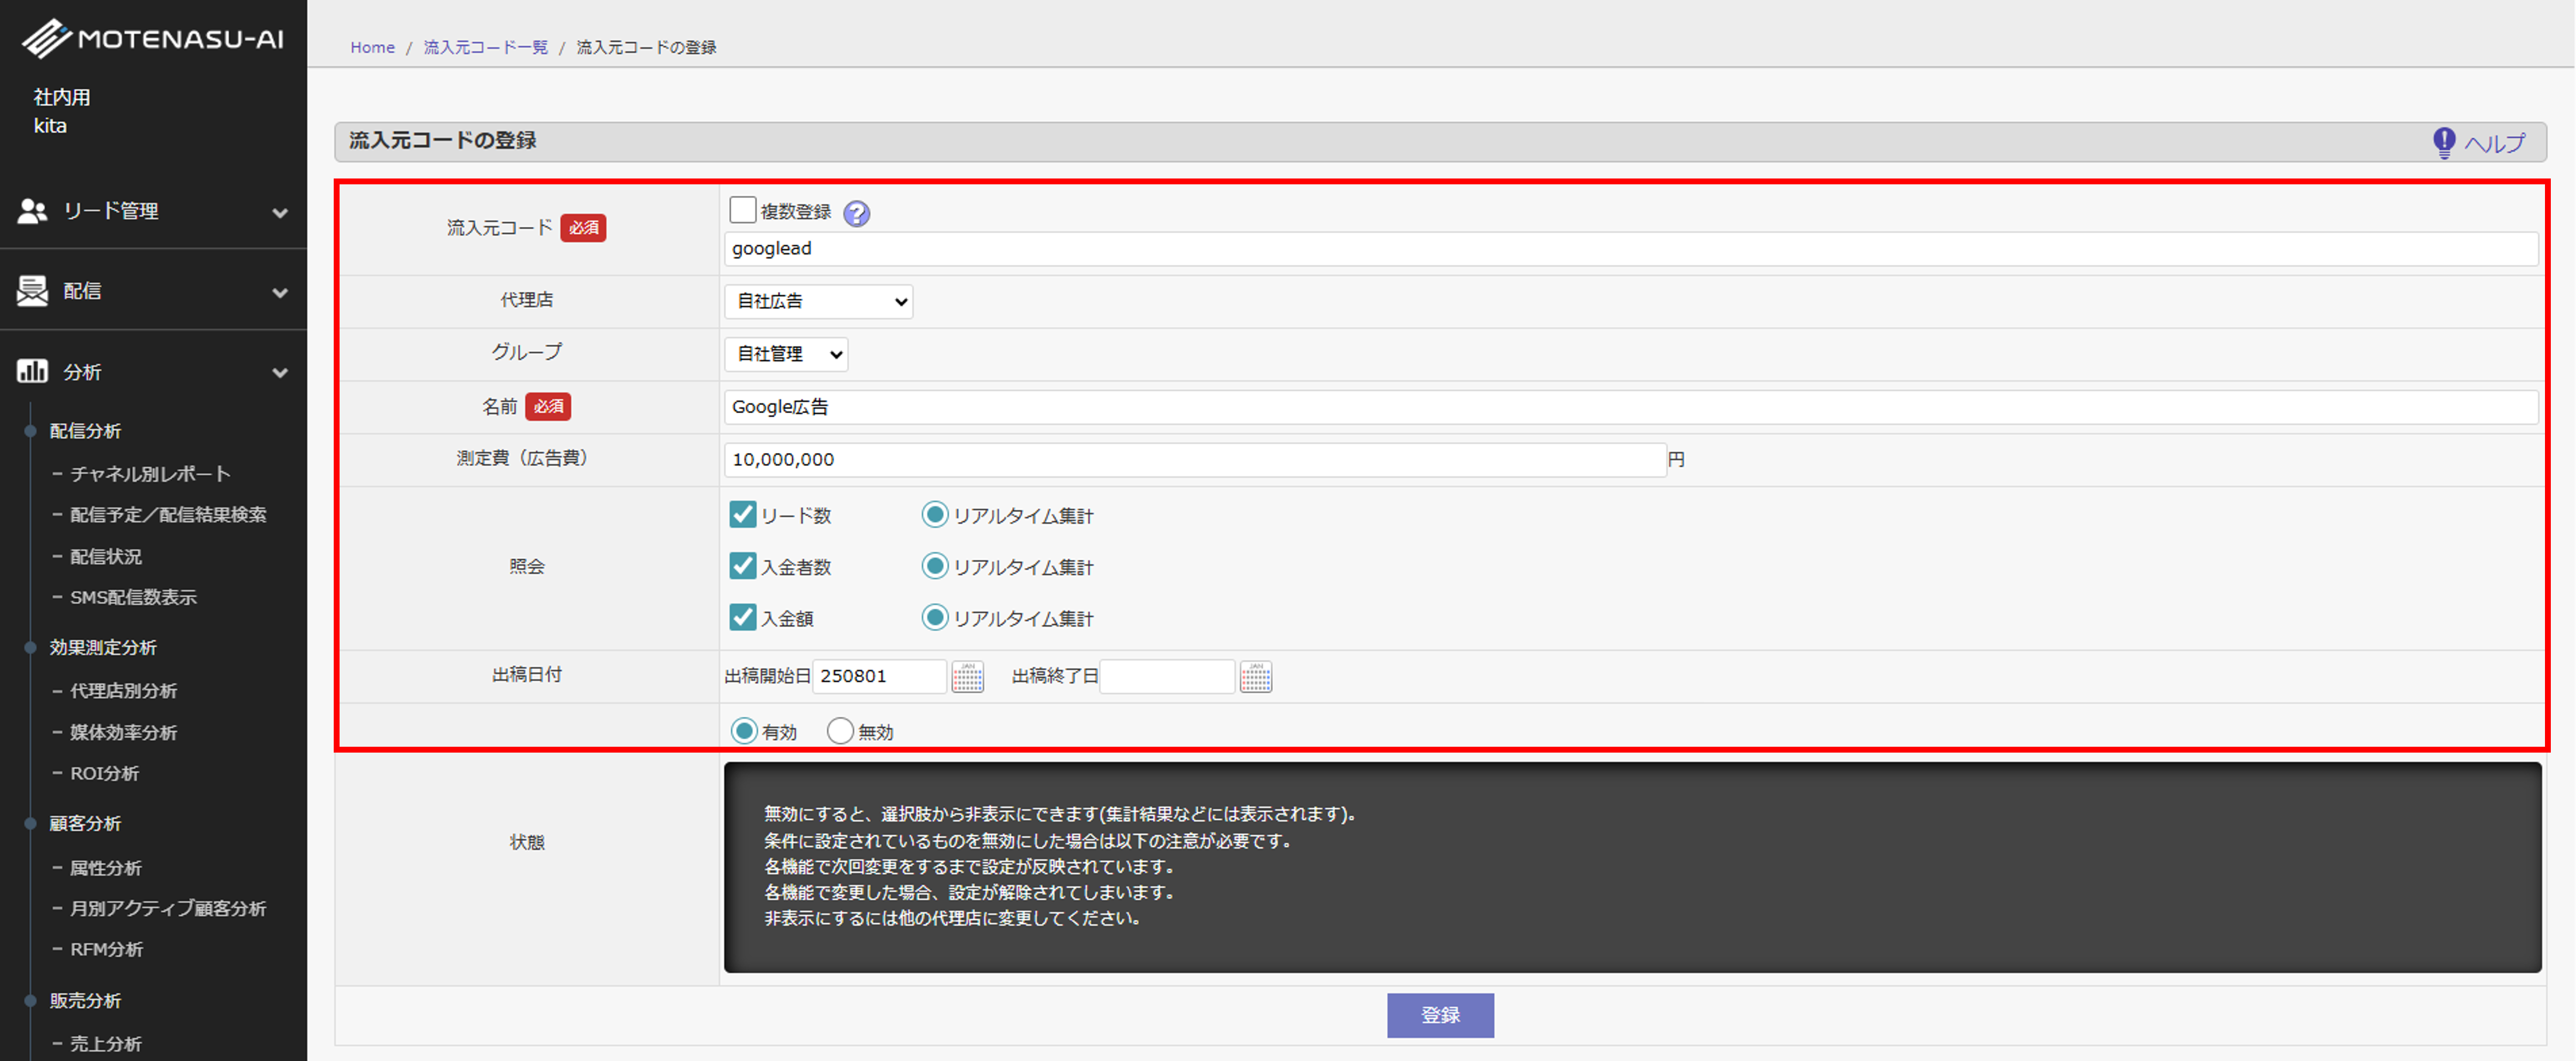Uncheck the リード数 checkbox
The height and width of the screenshot is (1061, 2576).
click(x=742, y=515)
